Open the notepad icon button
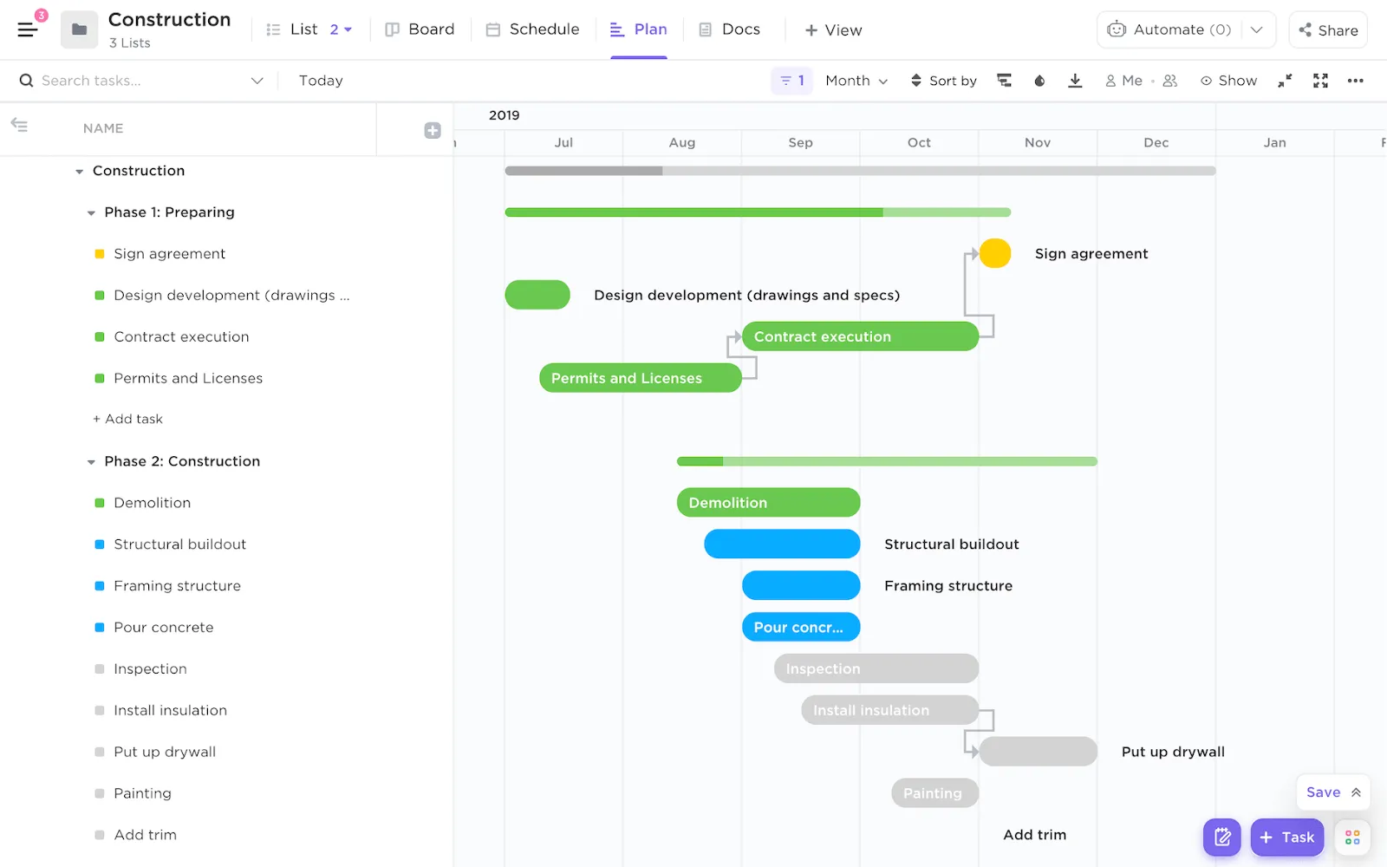 [x=1222, y=838]
